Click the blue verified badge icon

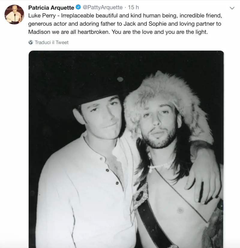point(78,8)
